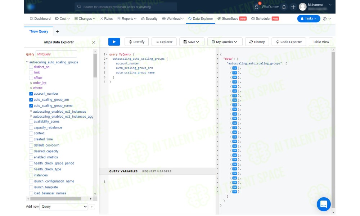
Task: Uncheck account_number field
Action: tap(31, 94)
